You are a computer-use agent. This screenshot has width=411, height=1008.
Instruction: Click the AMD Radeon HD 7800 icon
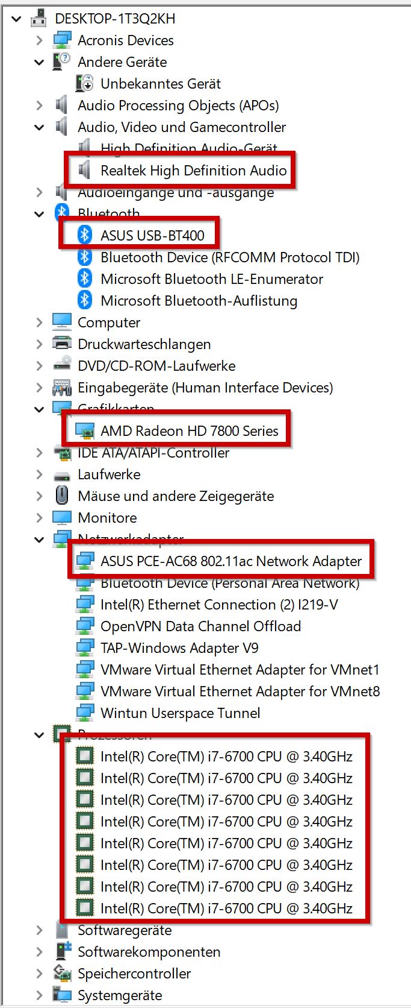[85, 431]
